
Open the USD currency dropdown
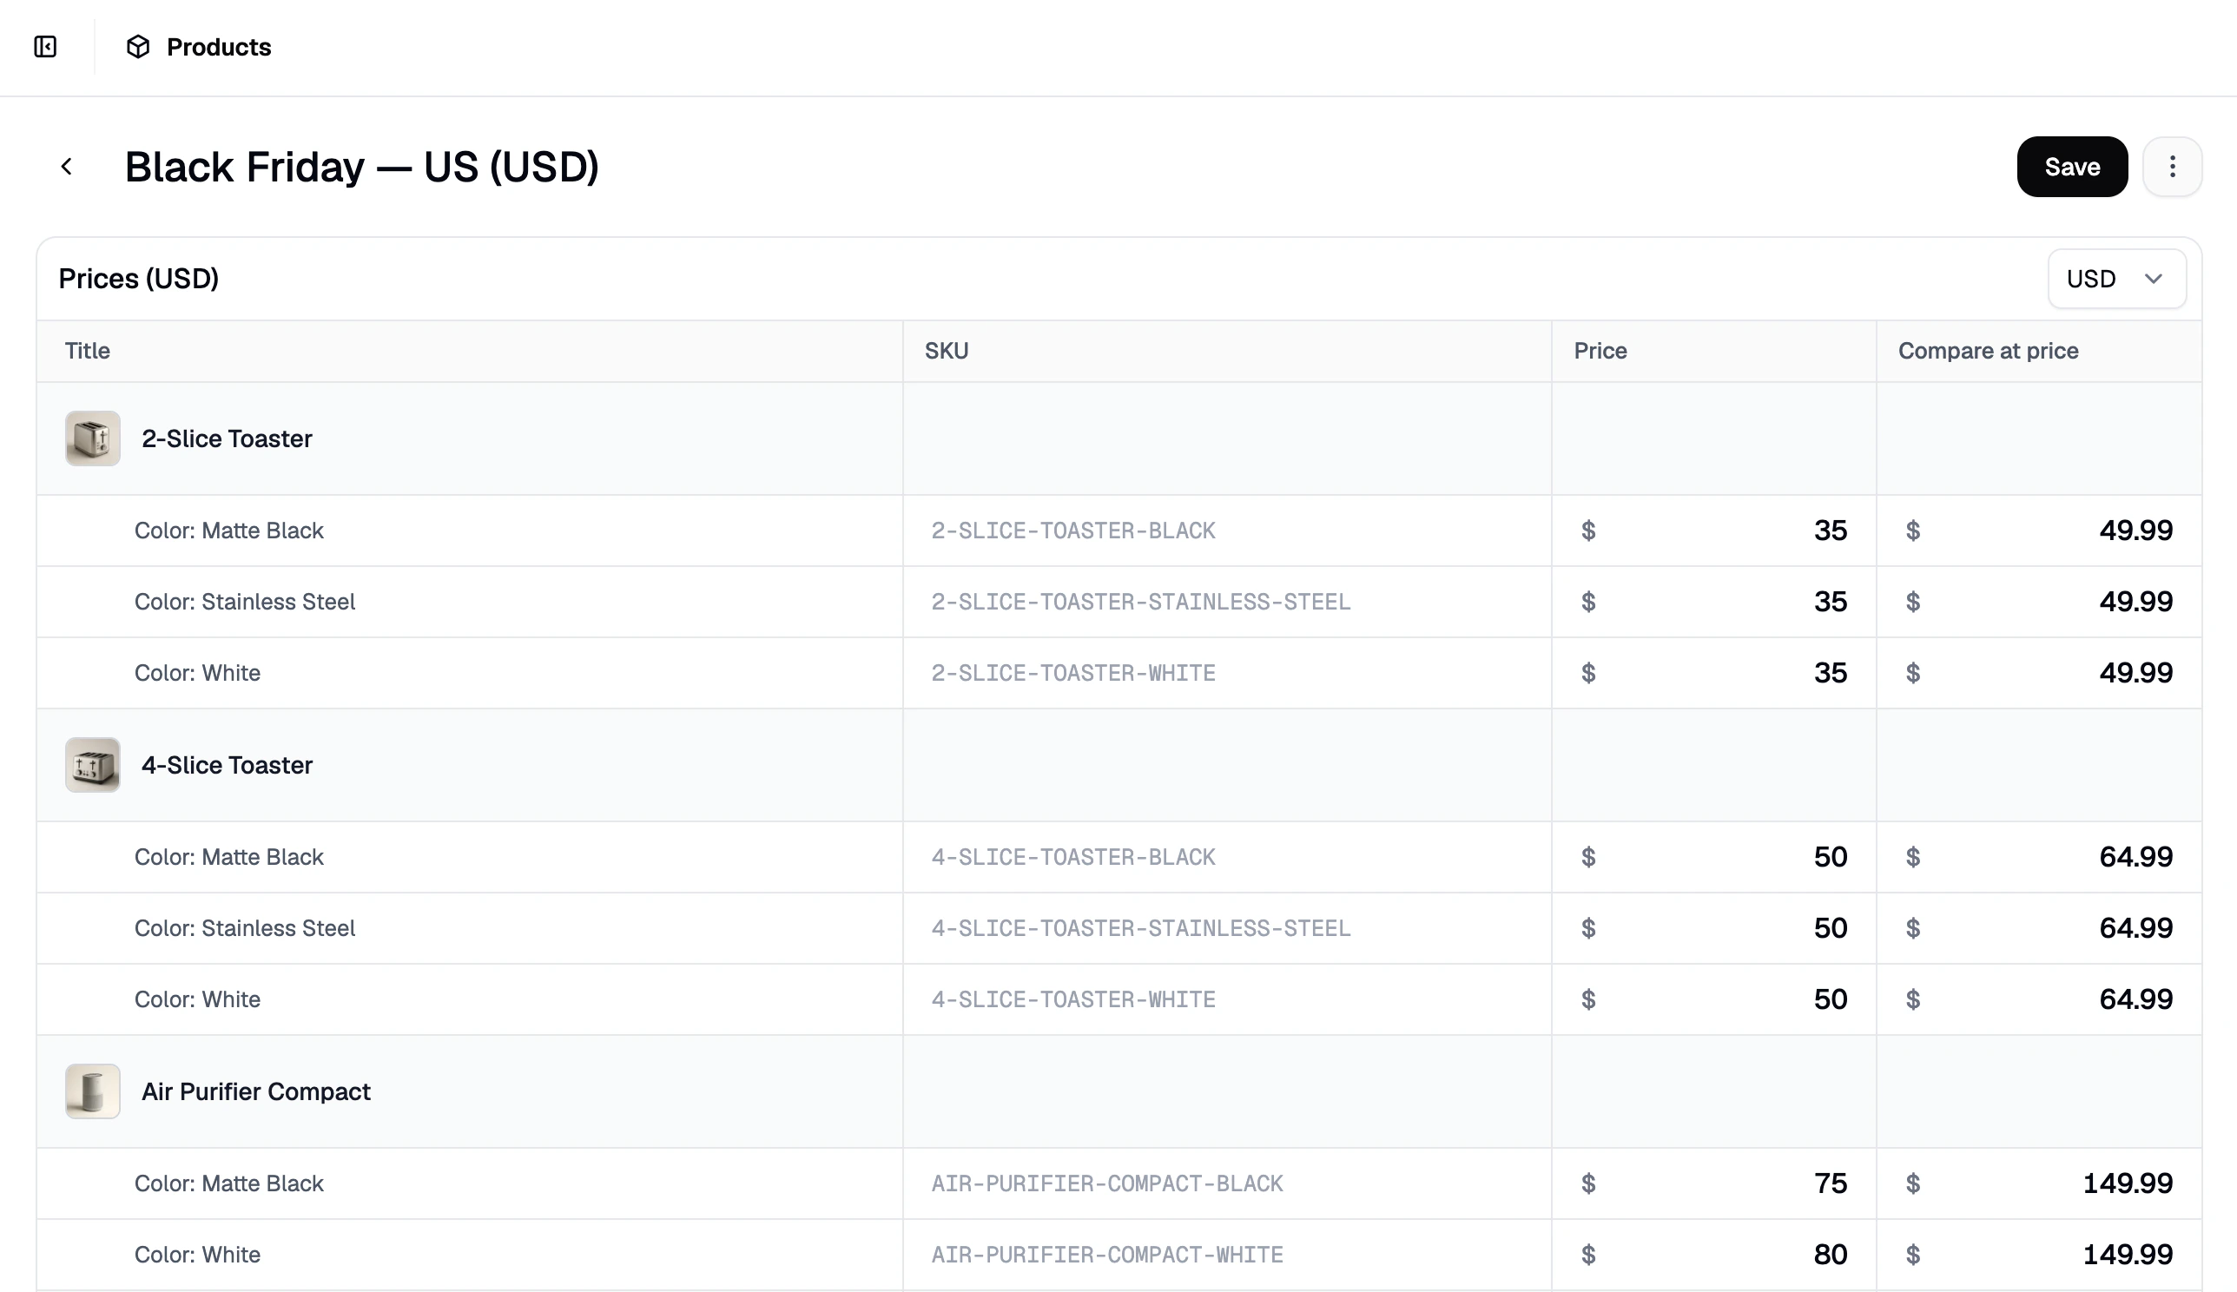(2115, 280)
